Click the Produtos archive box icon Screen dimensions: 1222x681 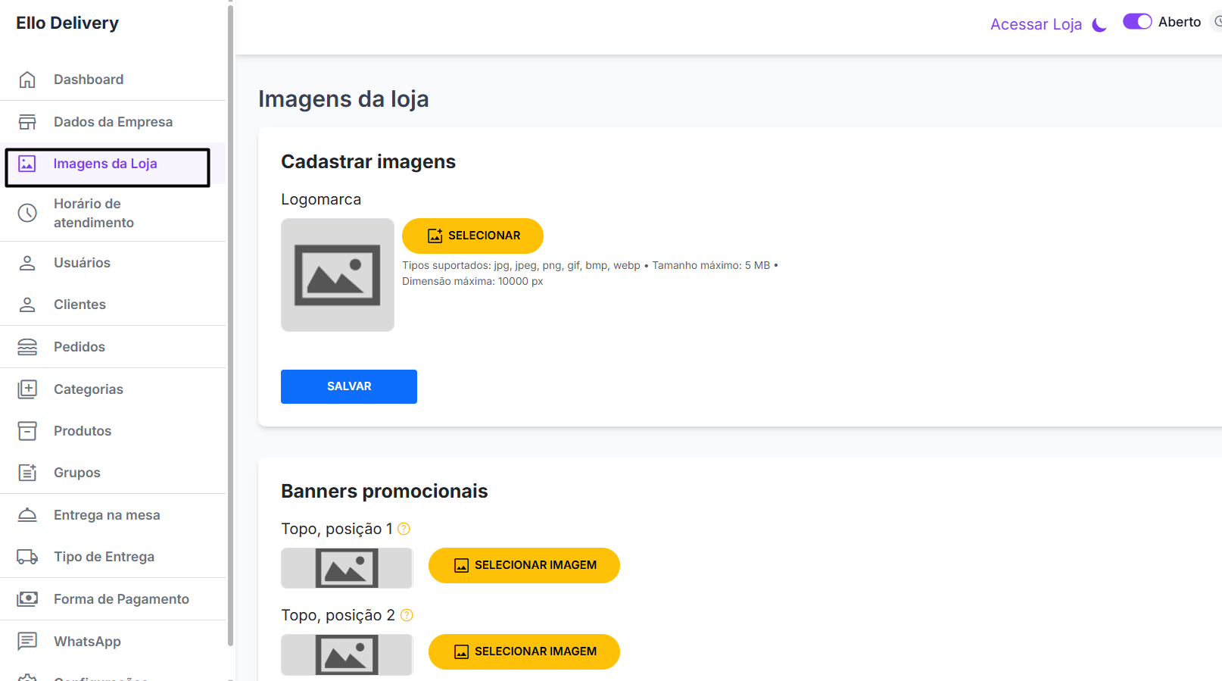27,431
